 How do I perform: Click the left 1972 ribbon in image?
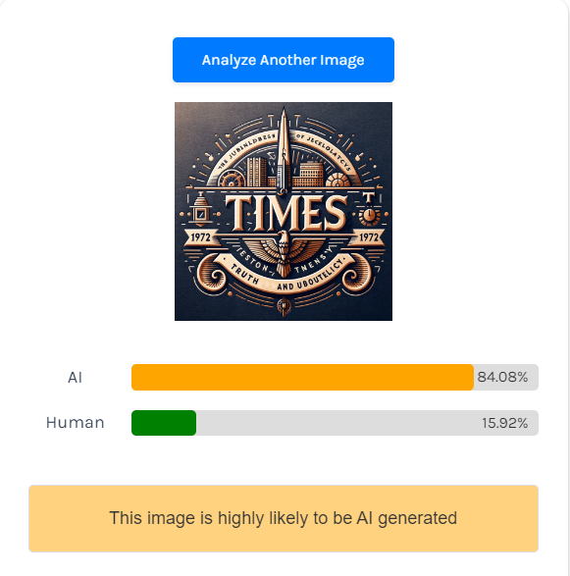(x=200, y=237)
